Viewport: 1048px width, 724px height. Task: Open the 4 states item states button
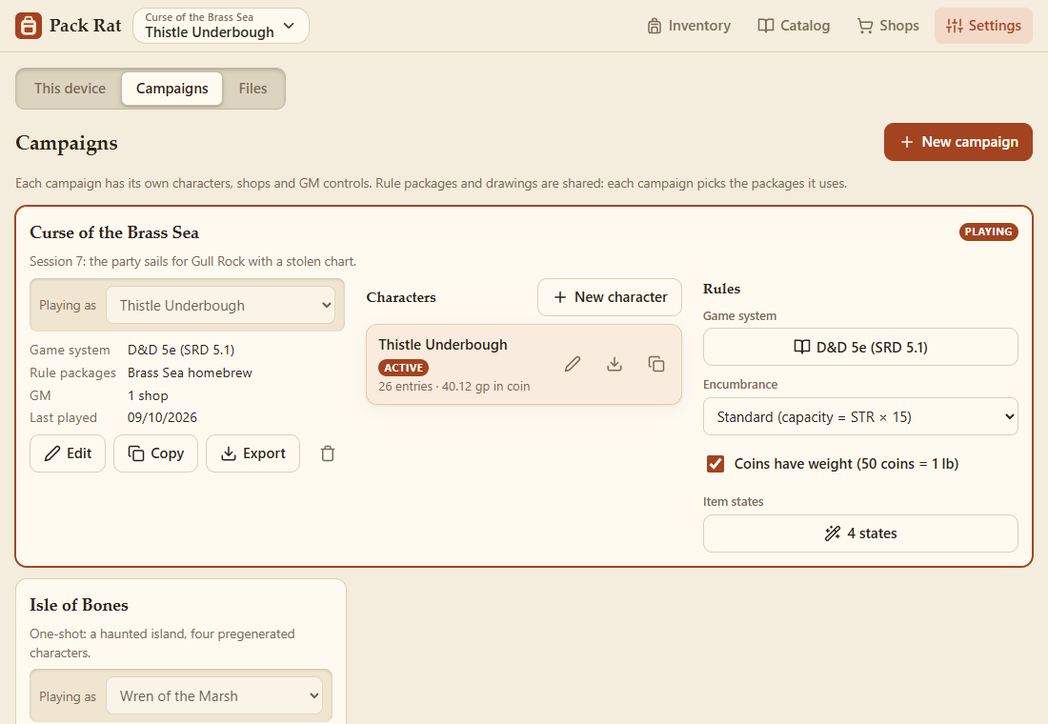click(860, 533)
